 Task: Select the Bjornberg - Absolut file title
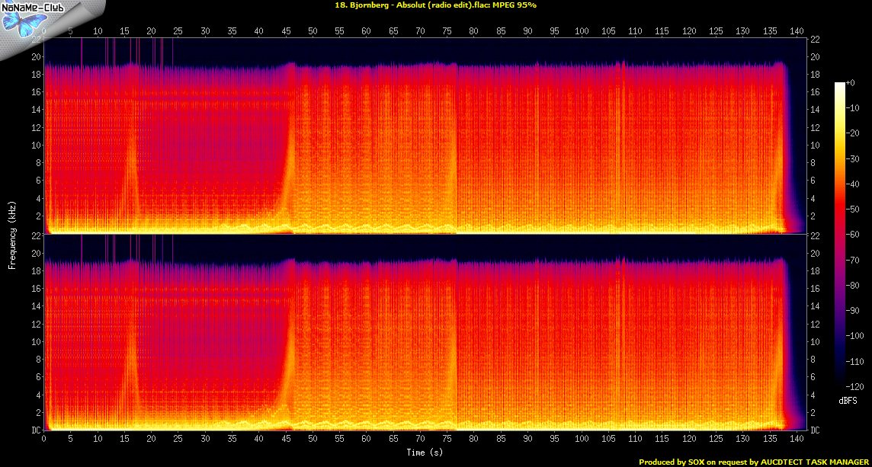click(x=435, y=5)
